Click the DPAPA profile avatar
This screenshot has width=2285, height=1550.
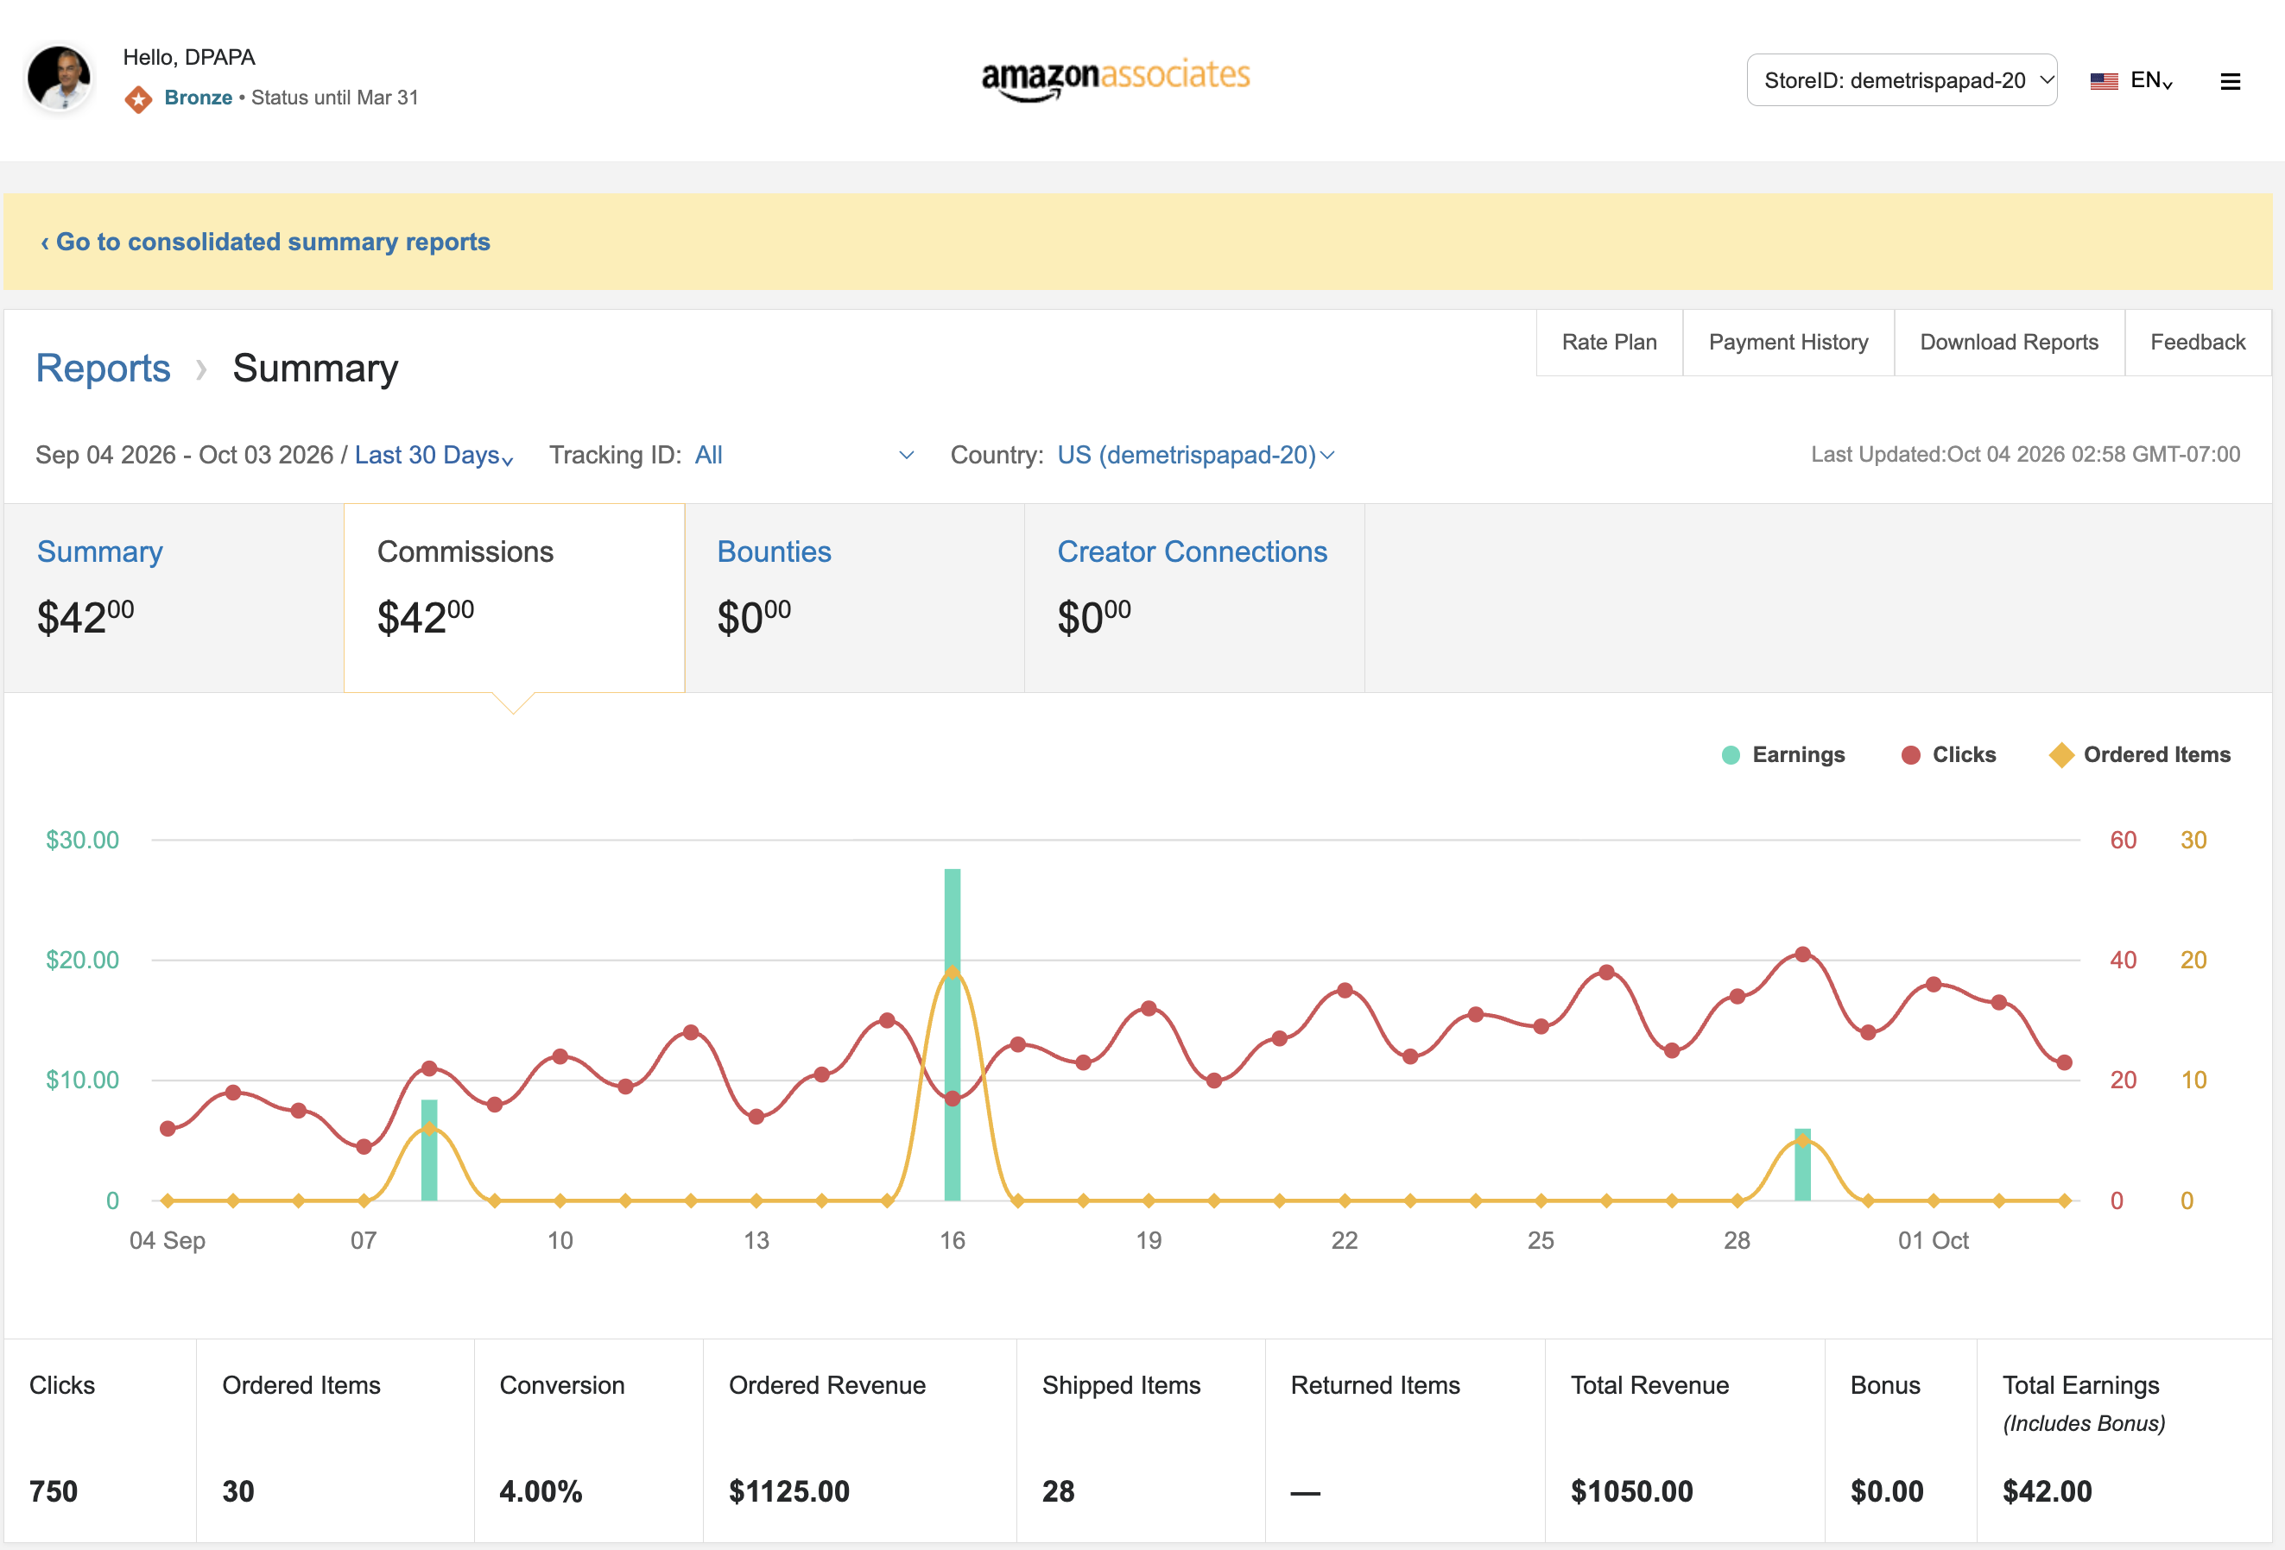pos(60,78)
